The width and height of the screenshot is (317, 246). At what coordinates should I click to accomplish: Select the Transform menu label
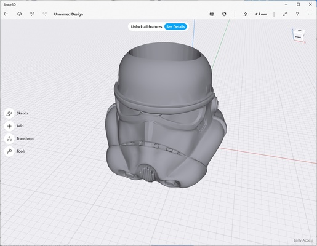tap(25, 138)
